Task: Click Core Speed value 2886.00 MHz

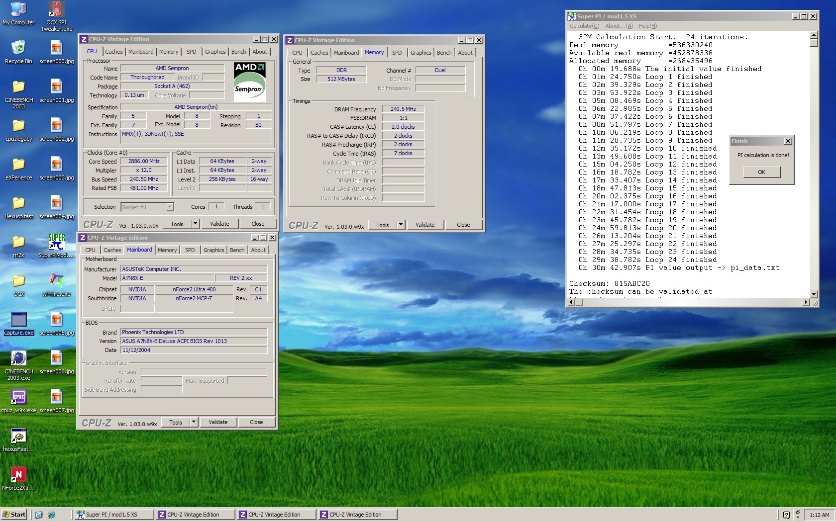Action: pos(144,161)
